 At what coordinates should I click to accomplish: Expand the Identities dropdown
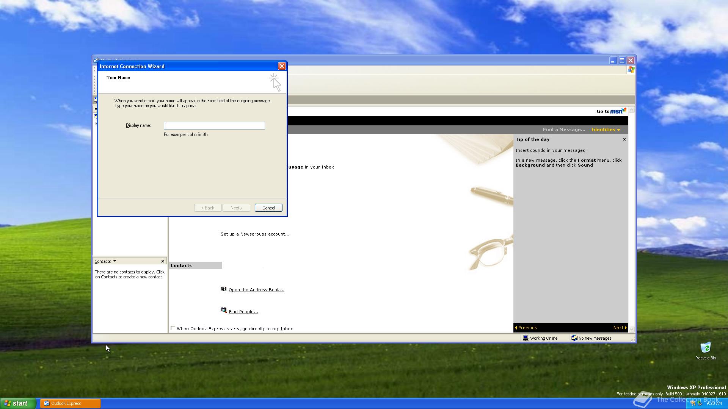[606, 130]
